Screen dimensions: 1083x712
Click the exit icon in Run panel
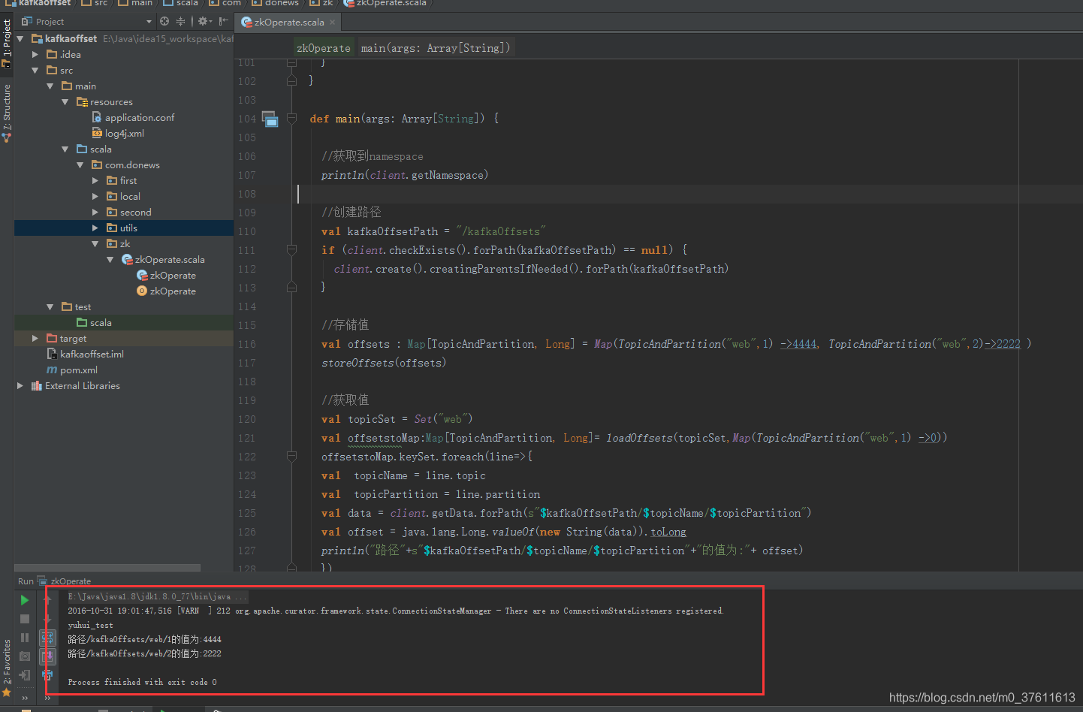(25, 675)
